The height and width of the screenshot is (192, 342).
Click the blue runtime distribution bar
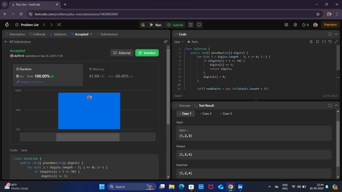[89, 111]
